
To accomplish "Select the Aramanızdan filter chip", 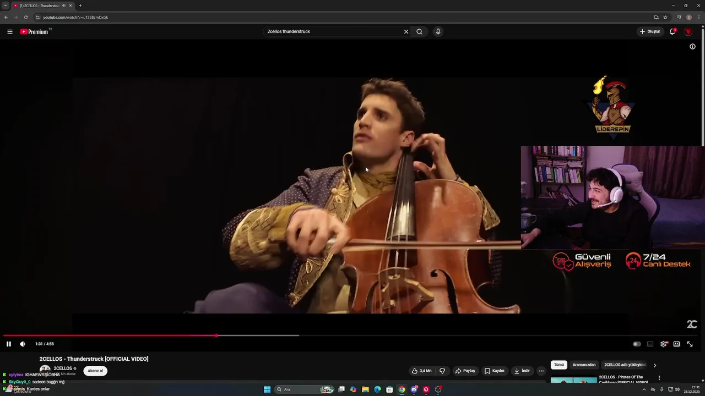I will click(584, 365).
